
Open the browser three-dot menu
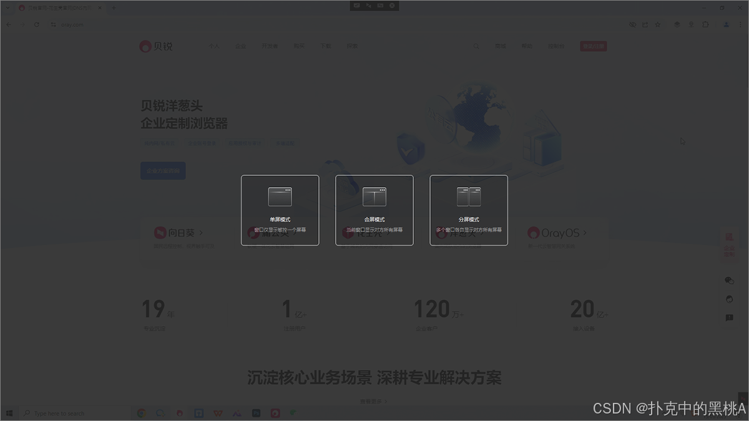pos(740,24)
